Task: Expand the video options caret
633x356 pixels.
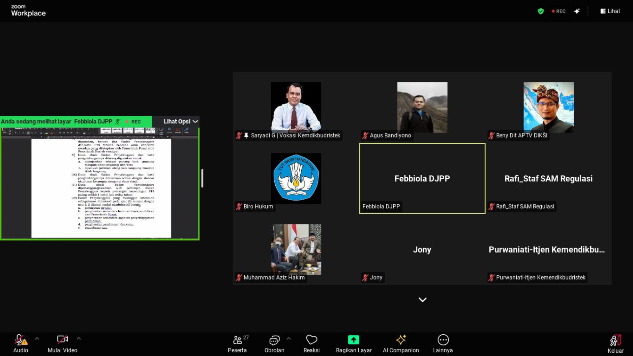Action: [79, 339]
